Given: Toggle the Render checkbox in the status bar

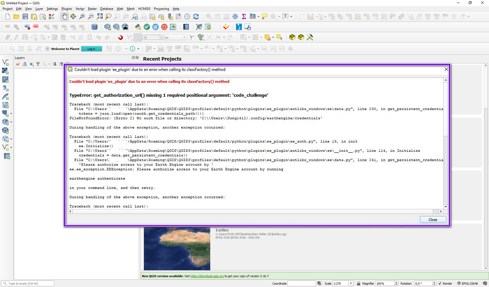Looking at the screenshot, I should point(440,283).
